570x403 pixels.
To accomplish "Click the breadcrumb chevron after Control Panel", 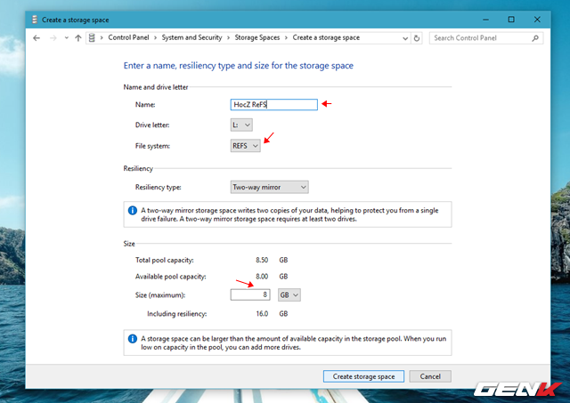I will point(156,37).
